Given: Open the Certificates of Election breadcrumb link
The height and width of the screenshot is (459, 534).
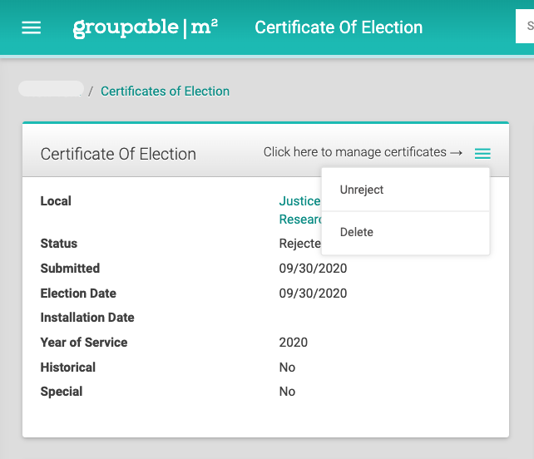Looking at the screenshot, I should (x=165, y=91).
